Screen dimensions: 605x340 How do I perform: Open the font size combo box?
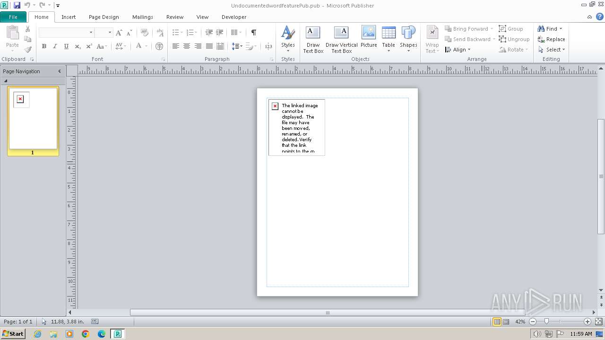104,33
